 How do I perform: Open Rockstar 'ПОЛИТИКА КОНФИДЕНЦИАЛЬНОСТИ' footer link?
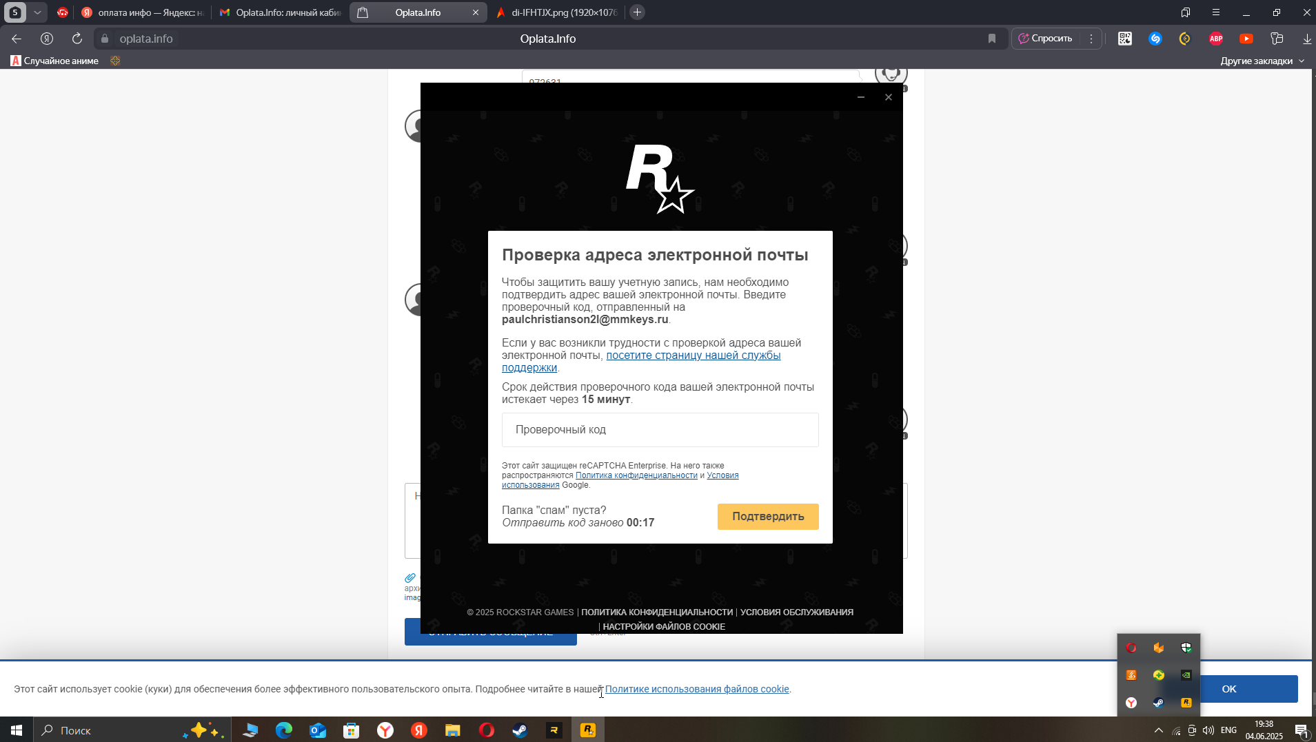(x=657, y=612)
